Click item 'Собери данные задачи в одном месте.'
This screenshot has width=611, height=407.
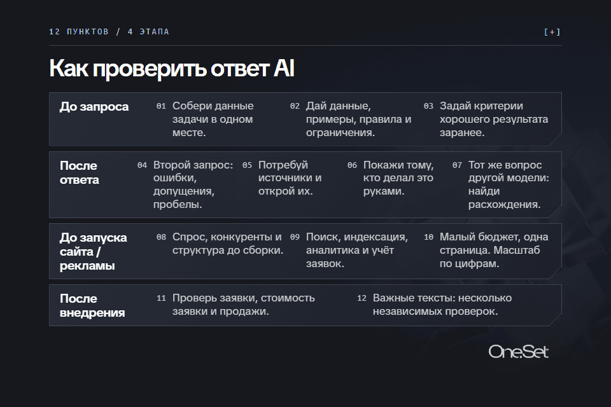click(213, 119)
